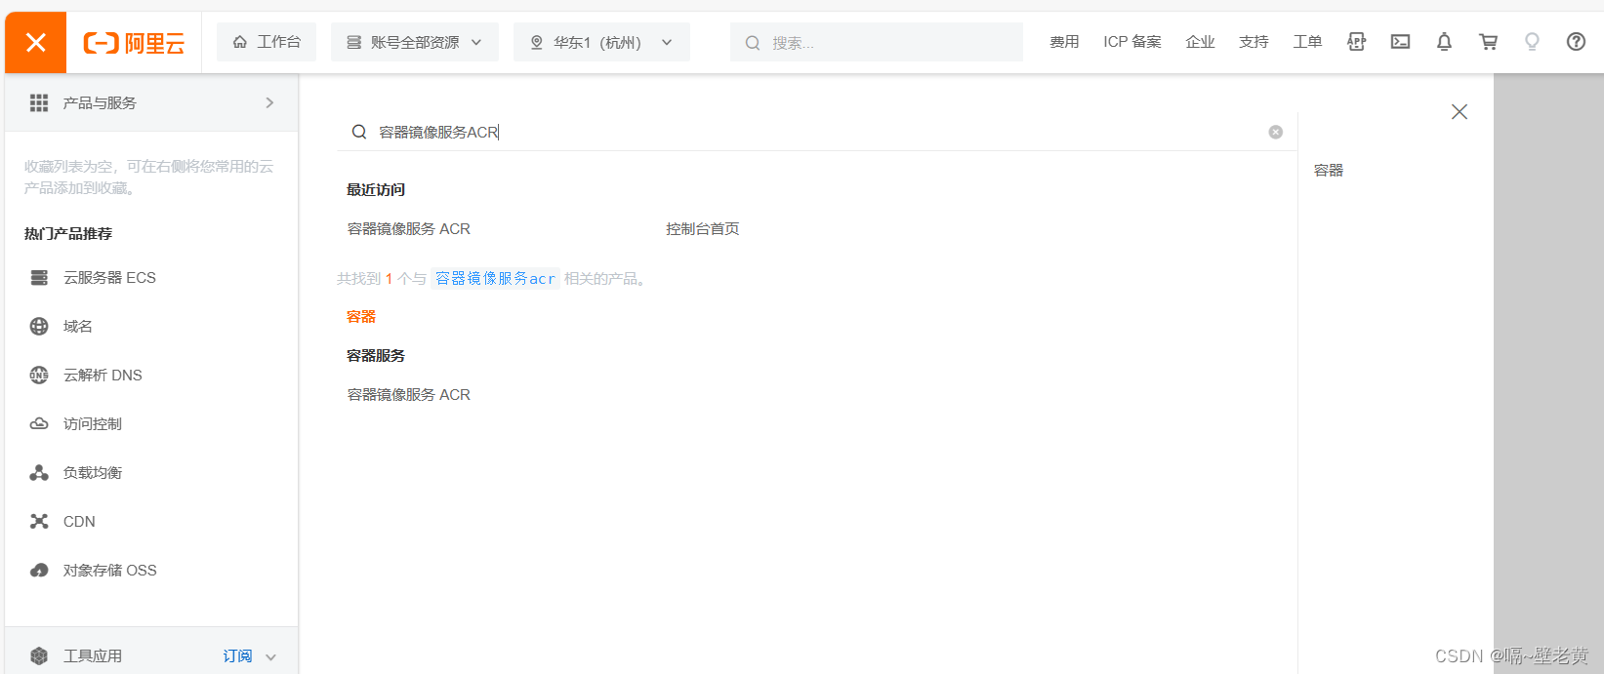This screenshot has height=674, width=1604.
Task: Open 云服务器 ECS
Action: tap(109, 278)
